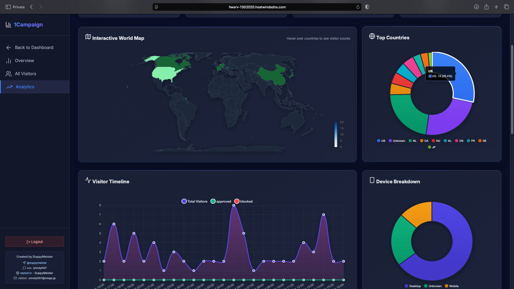The image size is (514, 289).
Task: Click the browser Share icon
Action: coord(486,7)
